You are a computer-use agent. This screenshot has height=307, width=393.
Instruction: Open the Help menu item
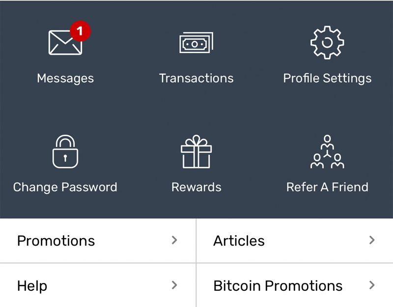tap(98, 285)
